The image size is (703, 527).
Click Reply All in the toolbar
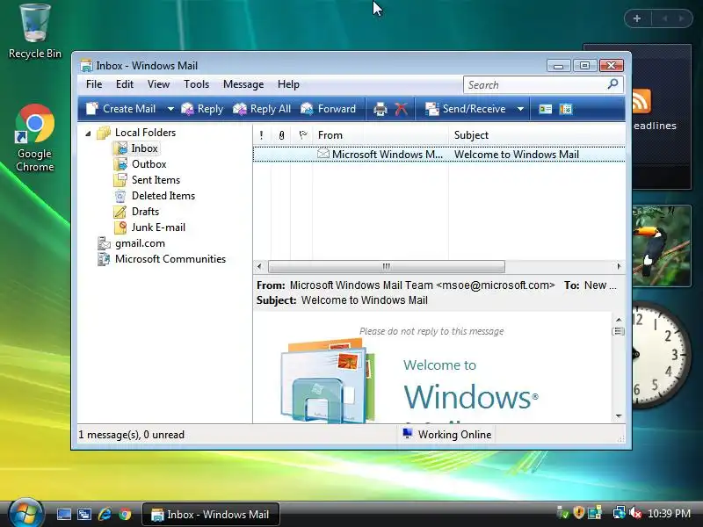point(262,109)
